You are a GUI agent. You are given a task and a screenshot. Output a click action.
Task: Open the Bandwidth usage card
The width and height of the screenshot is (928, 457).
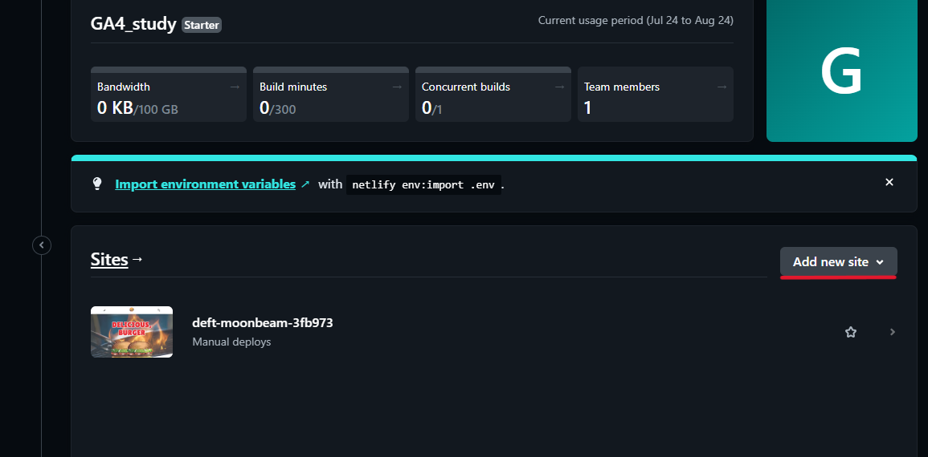pyautogui.click(x=169, y=95)
